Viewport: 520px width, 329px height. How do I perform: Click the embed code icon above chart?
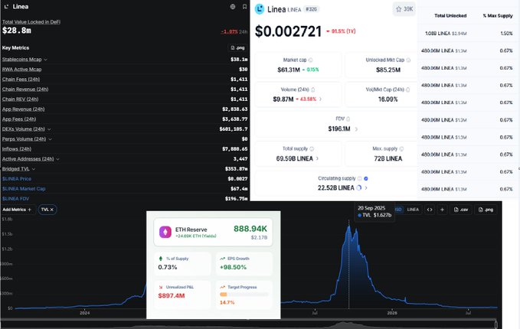point(430,210)
